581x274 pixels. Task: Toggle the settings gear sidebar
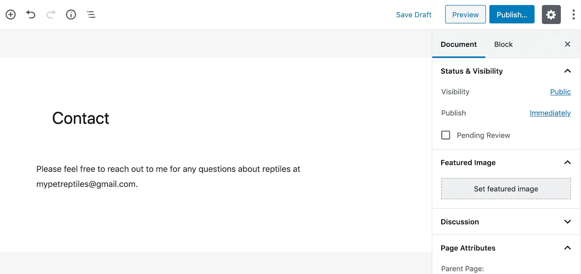(x=551, y=14)
